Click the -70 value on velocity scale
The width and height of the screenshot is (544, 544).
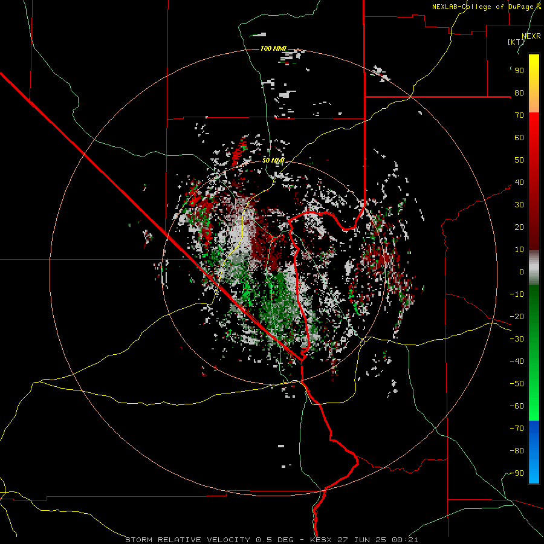[517, 429]
